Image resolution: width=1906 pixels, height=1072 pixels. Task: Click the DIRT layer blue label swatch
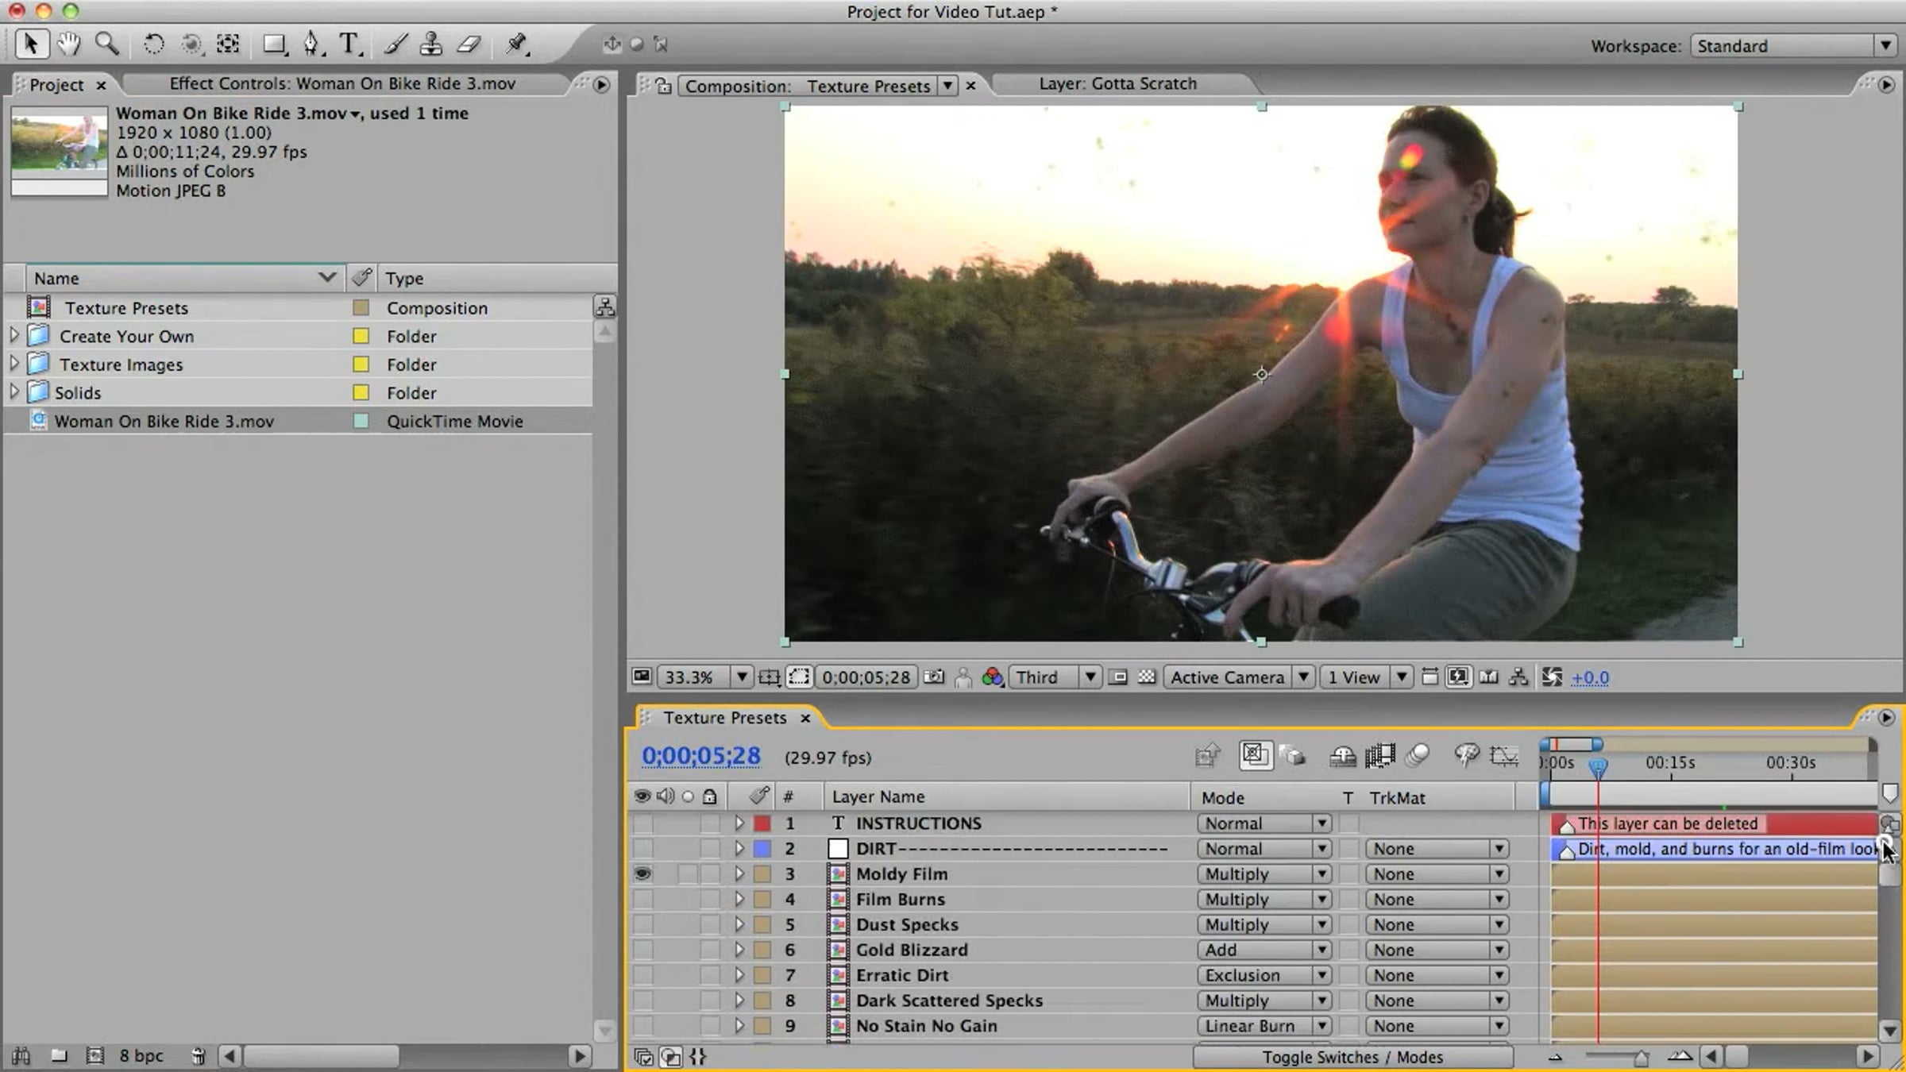coord(762,849)
